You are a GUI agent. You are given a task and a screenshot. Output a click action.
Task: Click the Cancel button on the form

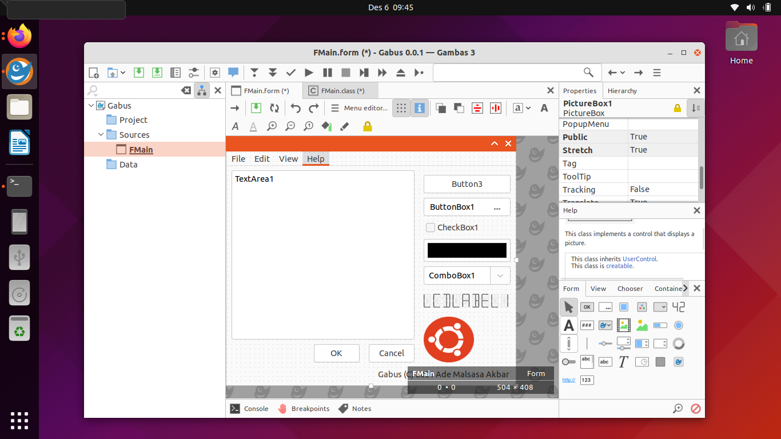point(392,353)
